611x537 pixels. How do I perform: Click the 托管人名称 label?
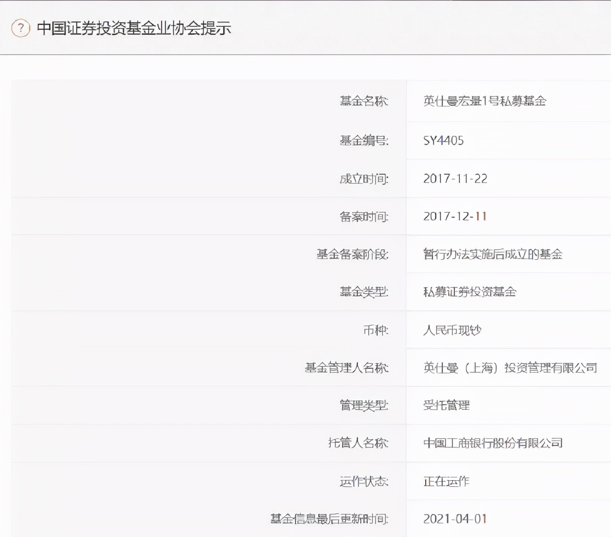pyautogui.click(x=358, y=443)
